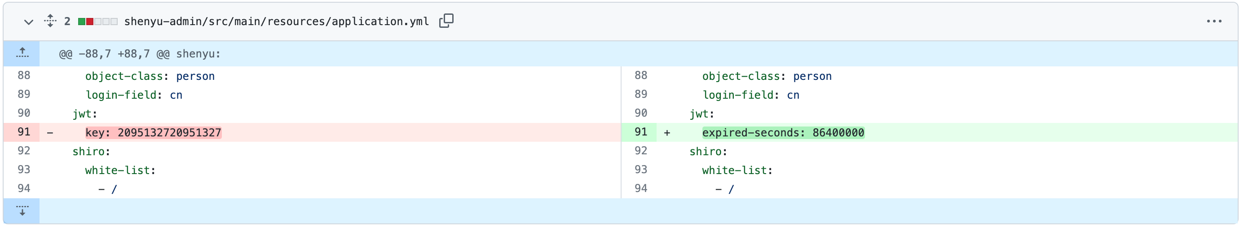The height and width of the screenshot is (227, 1244).
Task: Click the expand all lines icon in header
Action: pos(50,21)
